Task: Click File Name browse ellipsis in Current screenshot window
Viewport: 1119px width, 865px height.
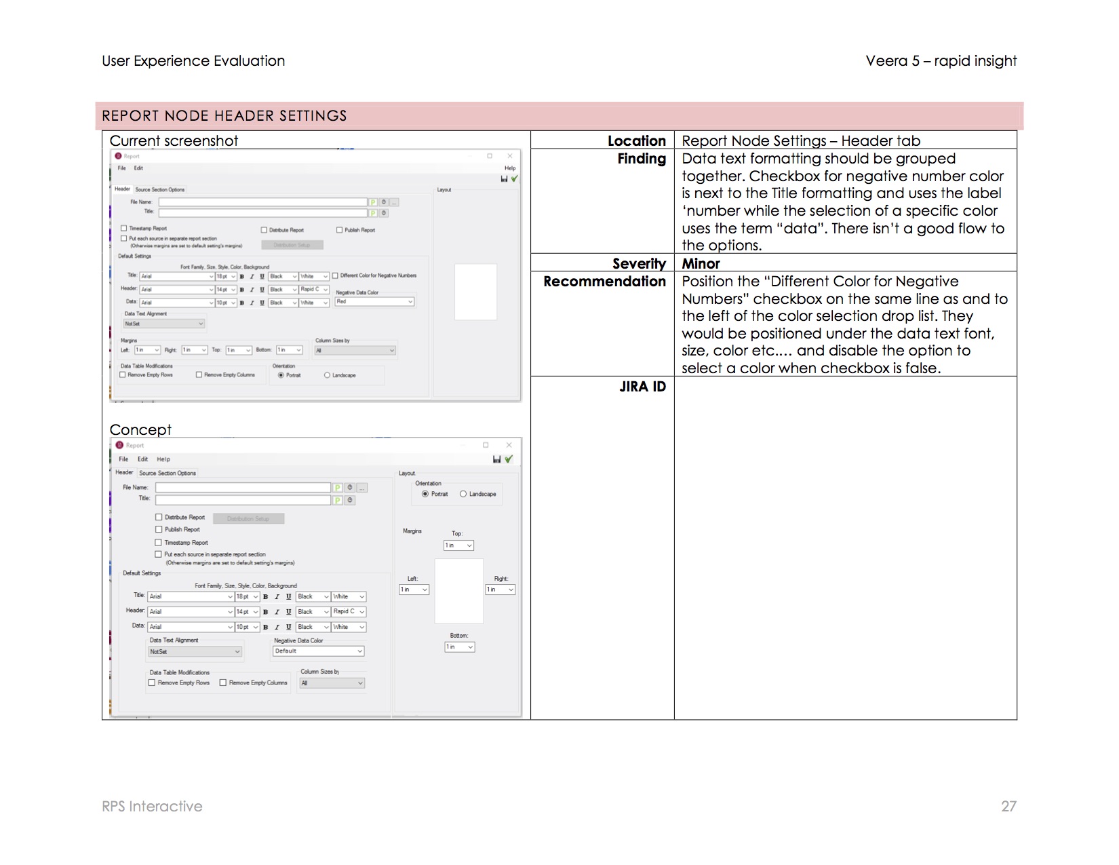Action: click(x=394, y=202)
